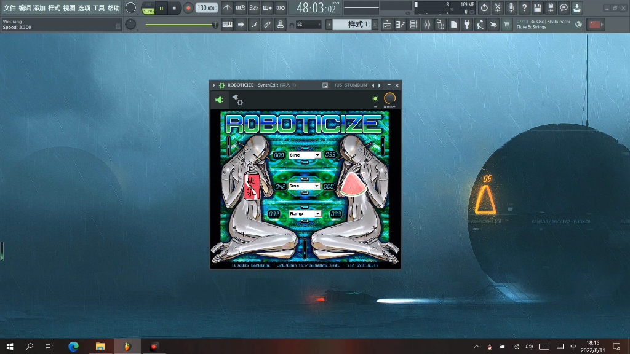Viewport: 630px width, 354px height.
Task: Open the snap type dropdown
Action: tap(309, 25)
